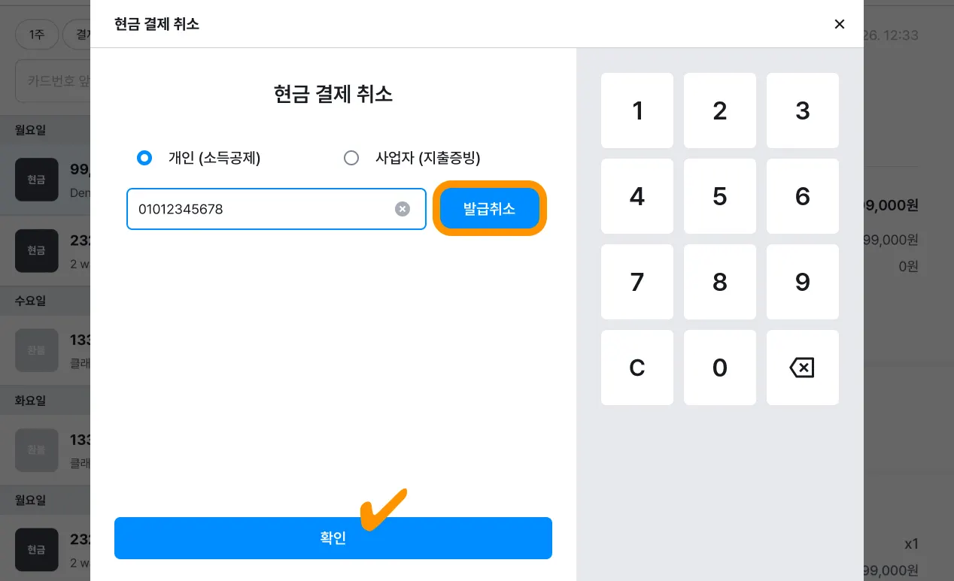
Task: Tap keypad digit 8
Action: pyautogui.click(x=720, y=282)
